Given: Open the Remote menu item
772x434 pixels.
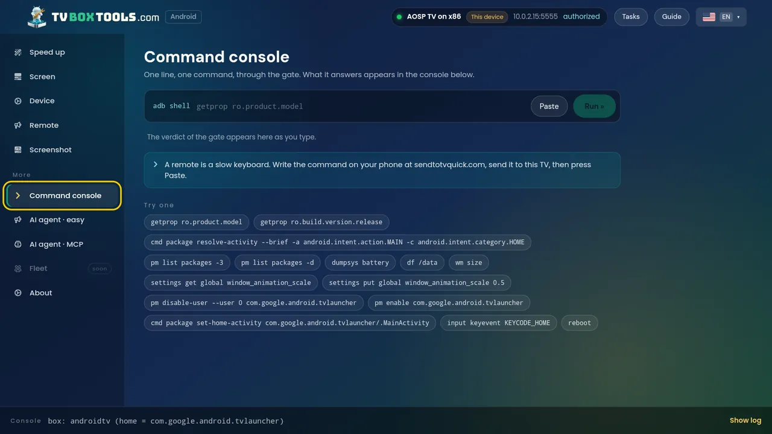Looking at the screenshot, I should click(x=62, y=125).
